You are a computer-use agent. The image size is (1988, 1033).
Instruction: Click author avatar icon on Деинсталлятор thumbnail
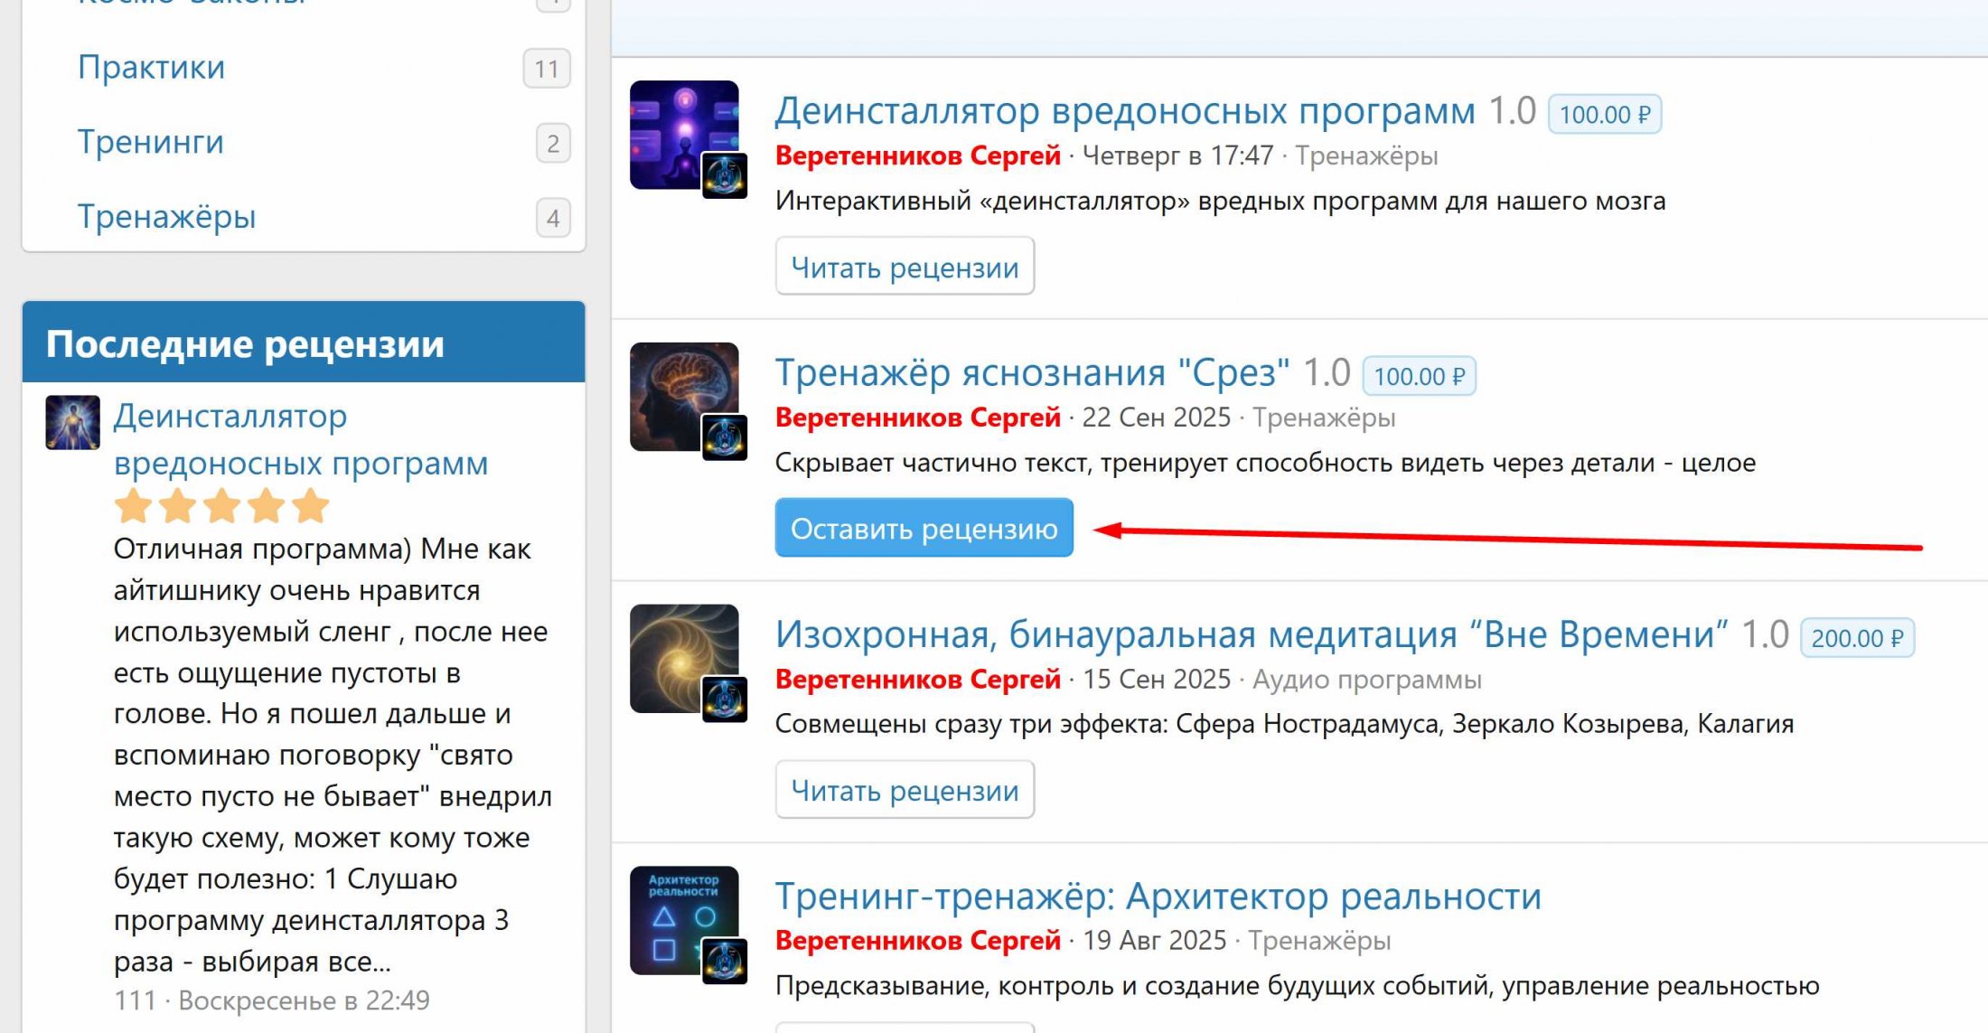point(725,175)
